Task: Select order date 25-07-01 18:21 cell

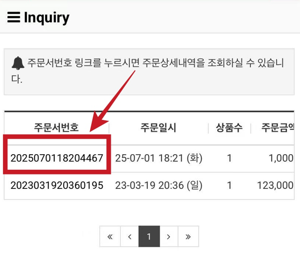Action: pos(159,158)
